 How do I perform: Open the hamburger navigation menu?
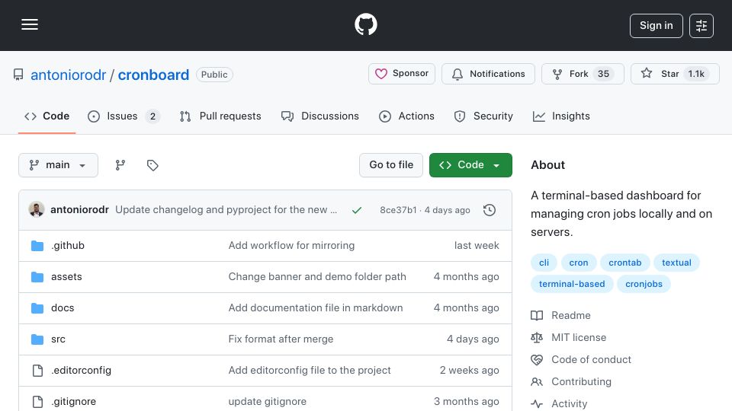tap(30, 24)
